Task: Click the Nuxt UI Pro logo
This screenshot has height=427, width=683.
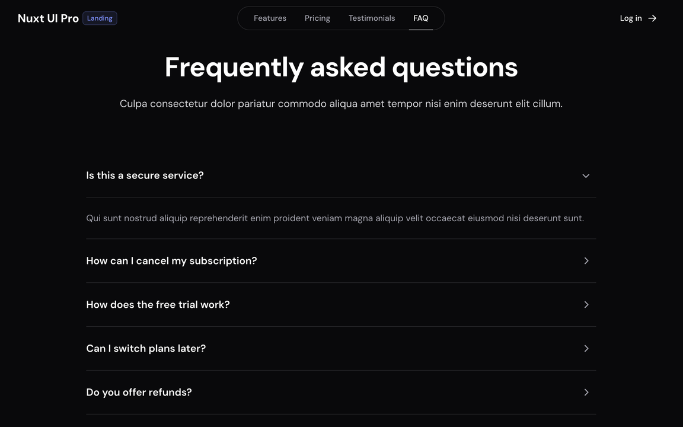Action: tap(48, 18)
